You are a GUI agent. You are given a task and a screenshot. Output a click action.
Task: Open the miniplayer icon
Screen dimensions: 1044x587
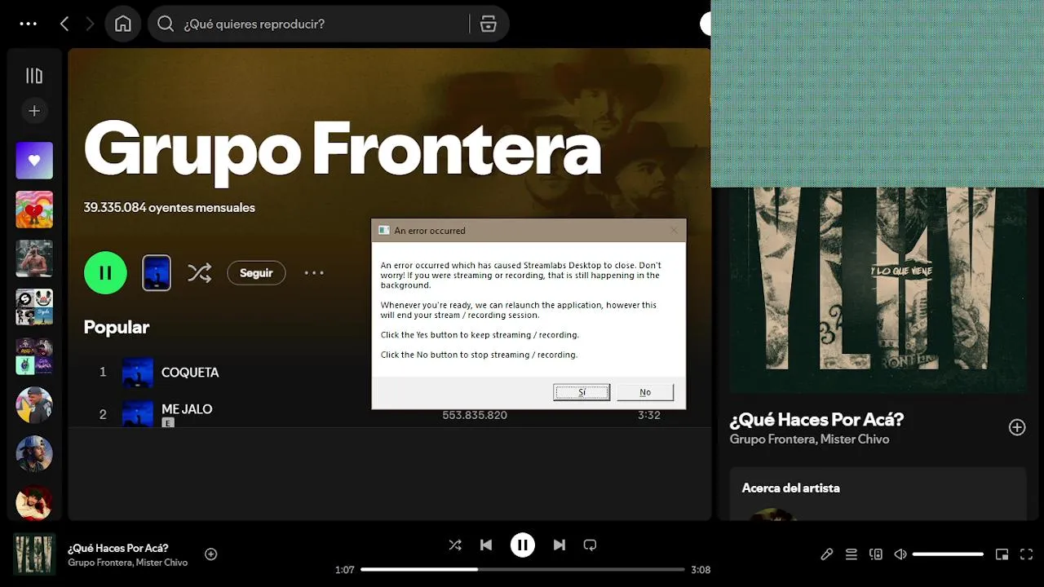1002,554
